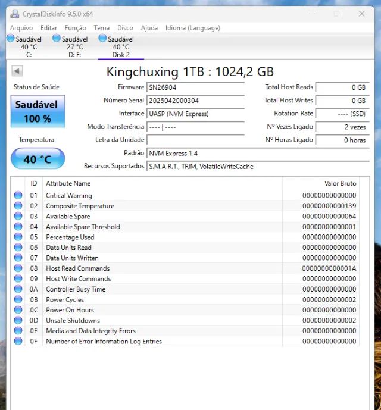This screenshot has width=381, height=410.
Task: Open the Arquivo menu
Action: point(21,28)
